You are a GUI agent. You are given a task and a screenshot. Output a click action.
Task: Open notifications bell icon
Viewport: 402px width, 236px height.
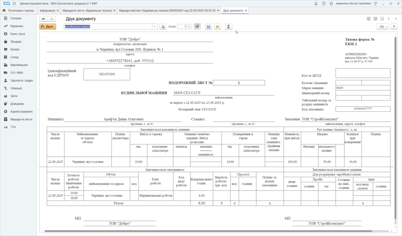coord(316,4)
